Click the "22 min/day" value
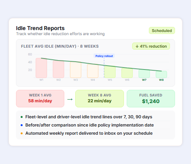 99,101
